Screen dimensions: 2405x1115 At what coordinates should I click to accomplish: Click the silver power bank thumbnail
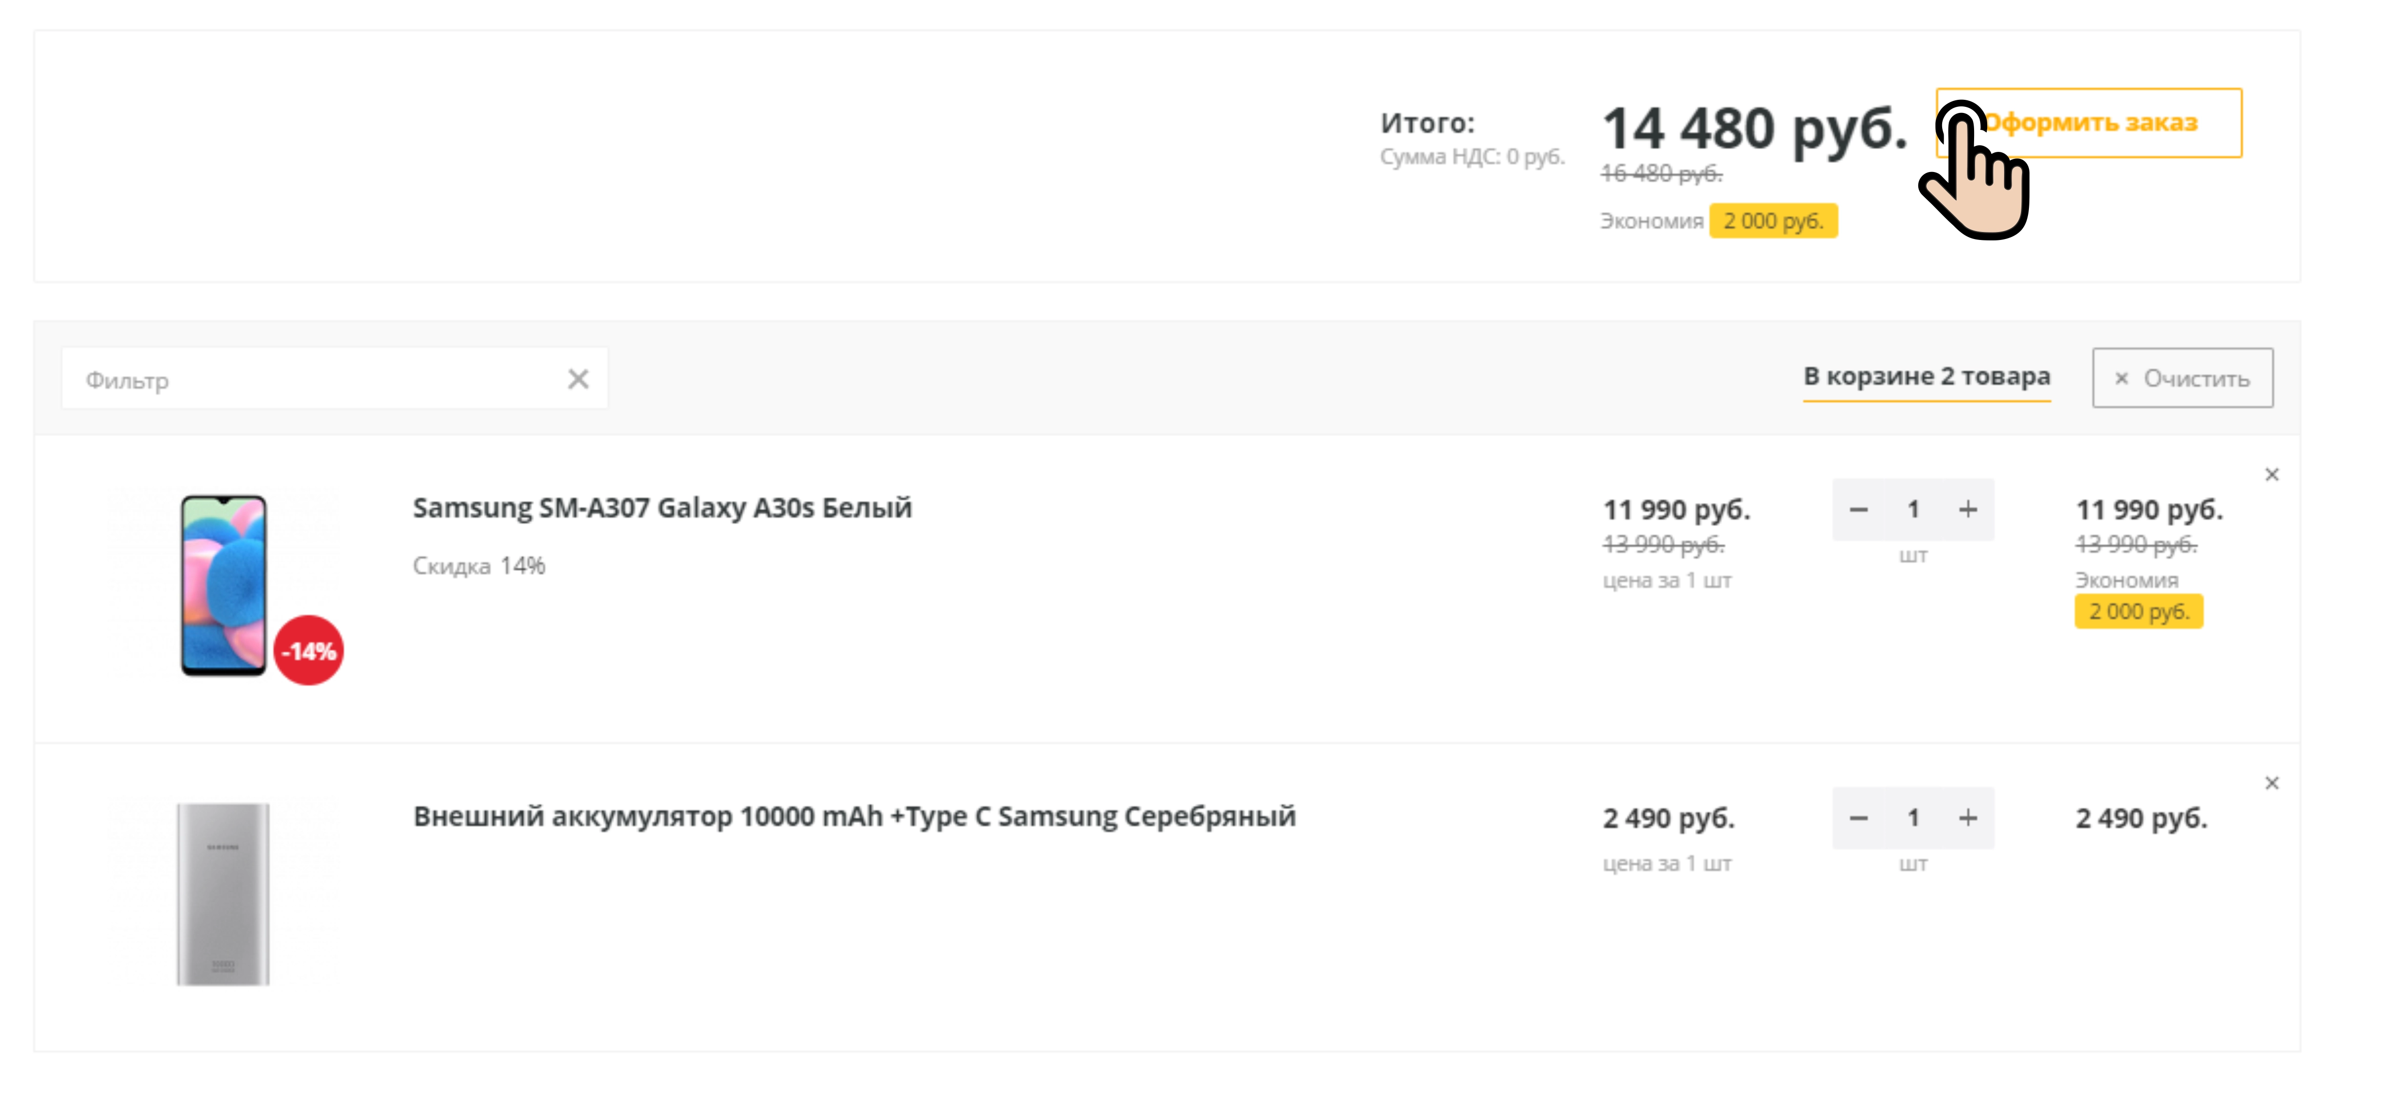click(223, 894)
